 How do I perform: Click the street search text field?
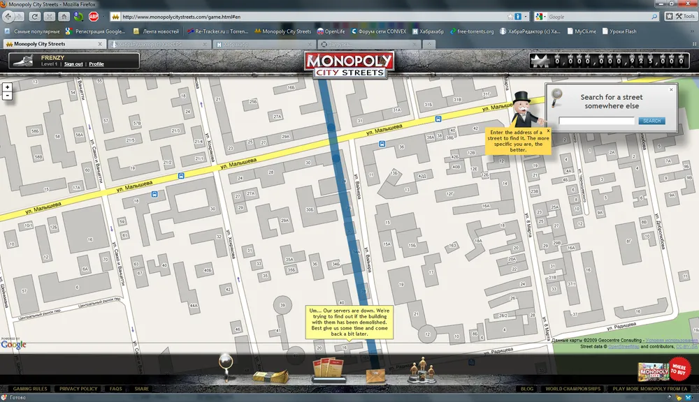pyautogui.click(x=596, y=121)
